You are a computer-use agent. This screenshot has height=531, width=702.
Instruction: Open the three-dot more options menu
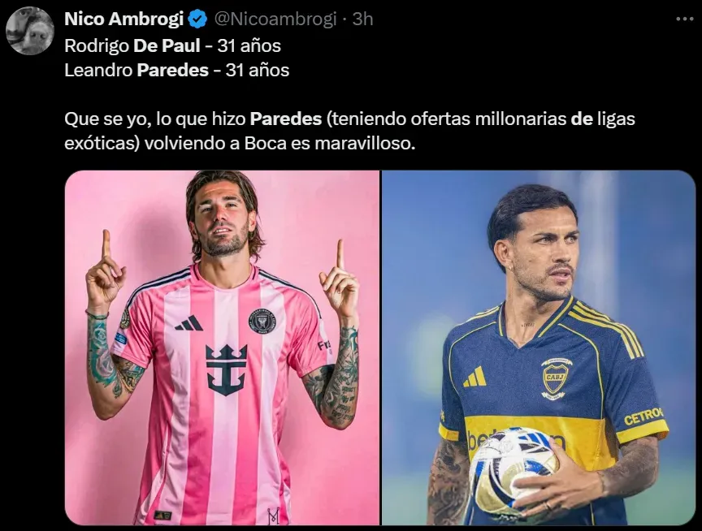coord(685,19)
